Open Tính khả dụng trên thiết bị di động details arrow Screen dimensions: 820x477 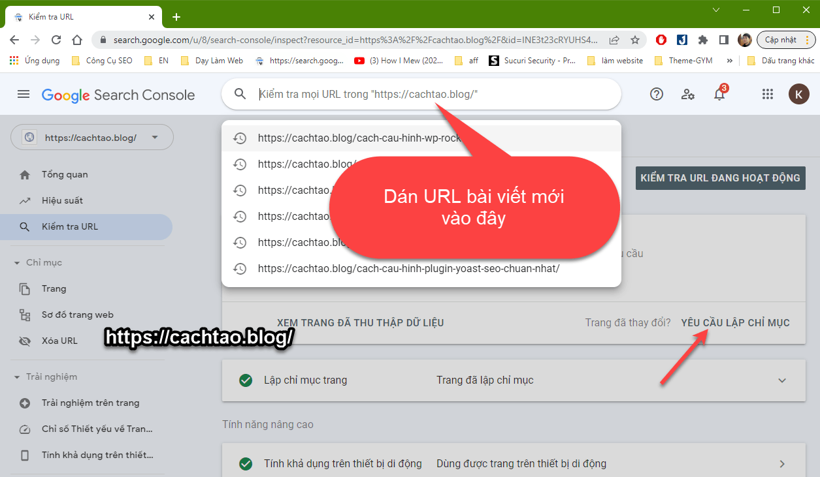click(x=782, y=464)
